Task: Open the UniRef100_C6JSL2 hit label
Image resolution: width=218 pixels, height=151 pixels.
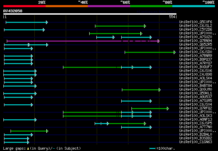Action: tap(196, 26)
